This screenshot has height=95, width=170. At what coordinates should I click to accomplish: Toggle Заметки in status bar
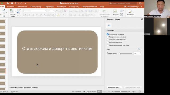tap(76, 92)
